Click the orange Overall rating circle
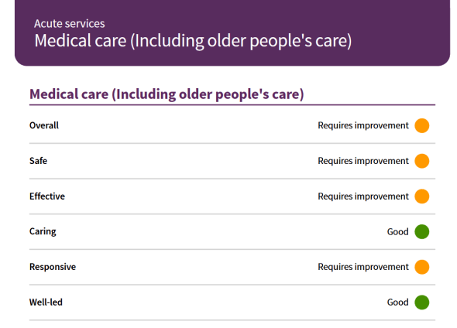 tap(421, 125)
